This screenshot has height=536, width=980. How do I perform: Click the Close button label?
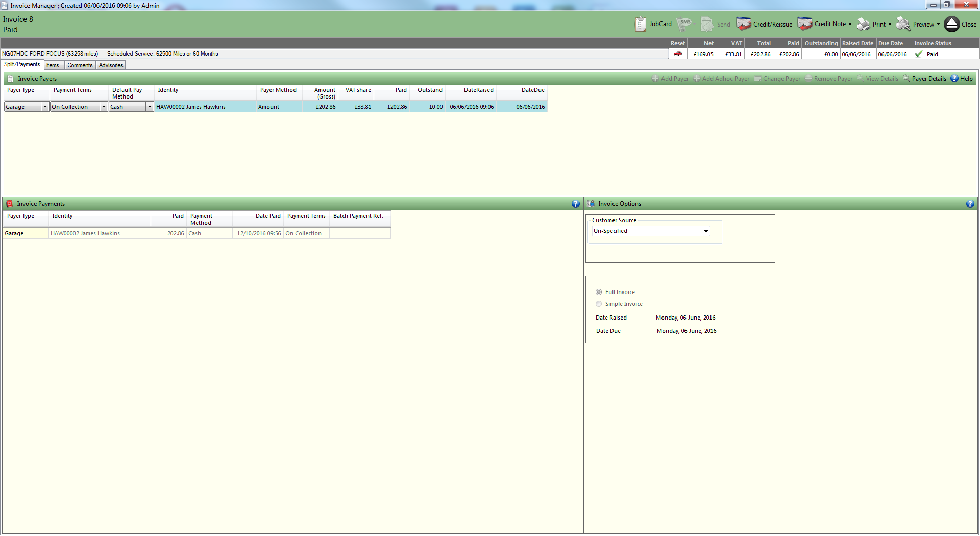[969, 24]
